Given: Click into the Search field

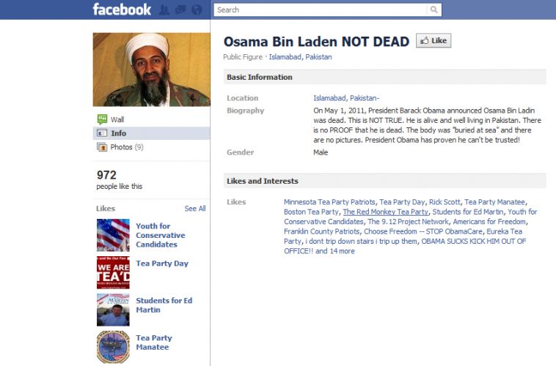Looking at the screenshot, I should (x=321, y=10).
